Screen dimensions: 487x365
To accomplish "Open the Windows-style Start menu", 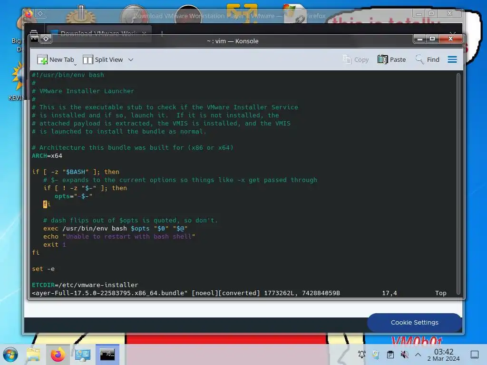I will click(x=10, y=355).
